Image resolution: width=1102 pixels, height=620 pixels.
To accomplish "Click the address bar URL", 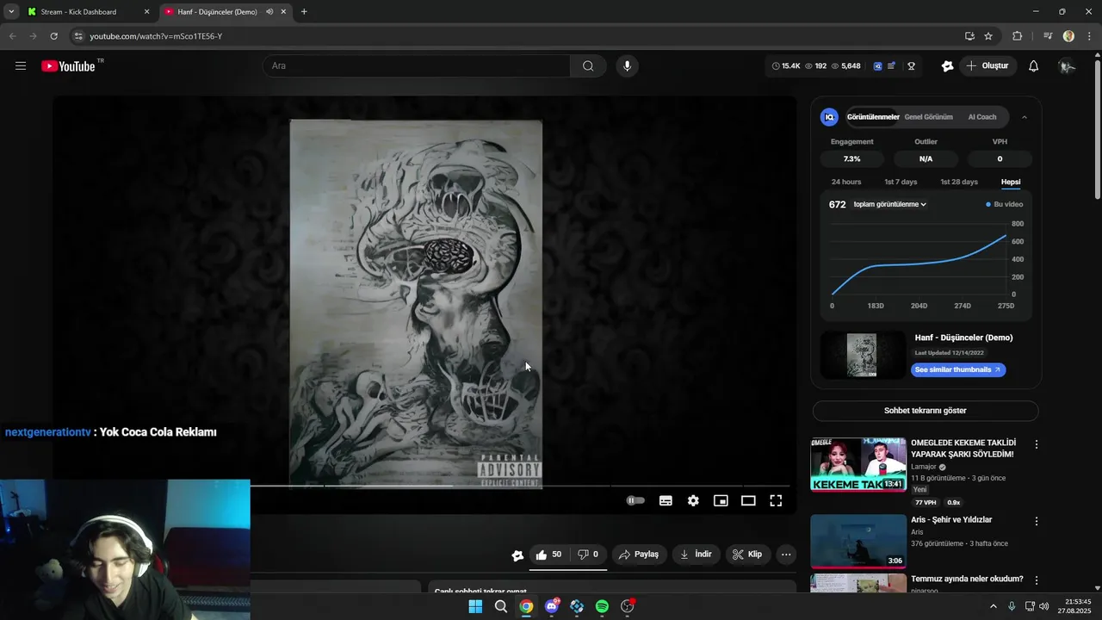I will (x=156, y=36).
